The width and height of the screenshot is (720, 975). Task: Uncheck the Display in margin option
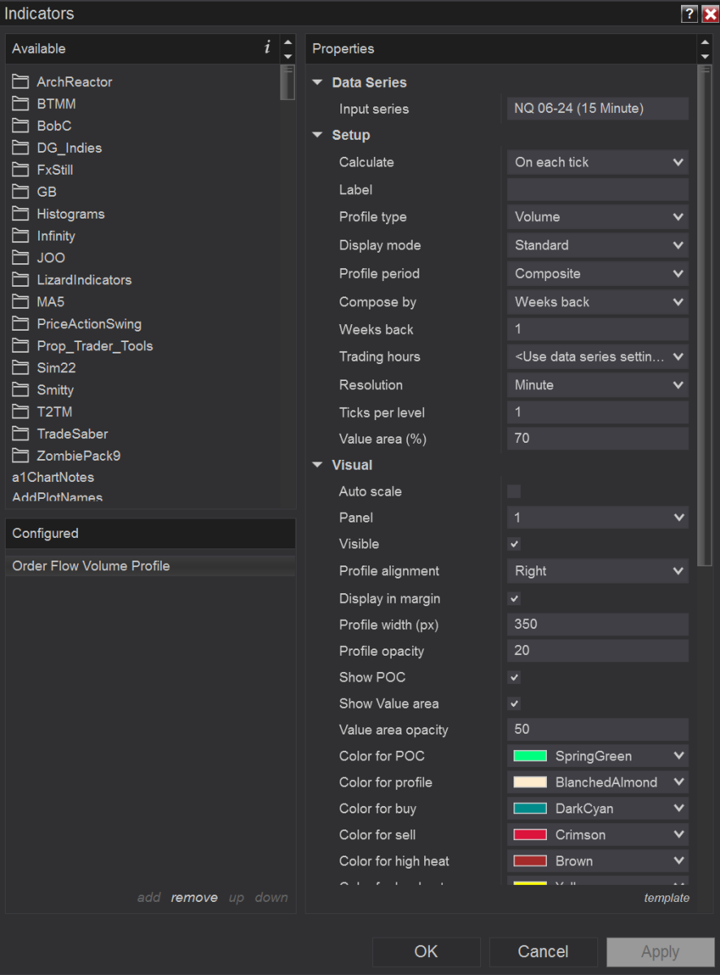[x=514, y=599]
